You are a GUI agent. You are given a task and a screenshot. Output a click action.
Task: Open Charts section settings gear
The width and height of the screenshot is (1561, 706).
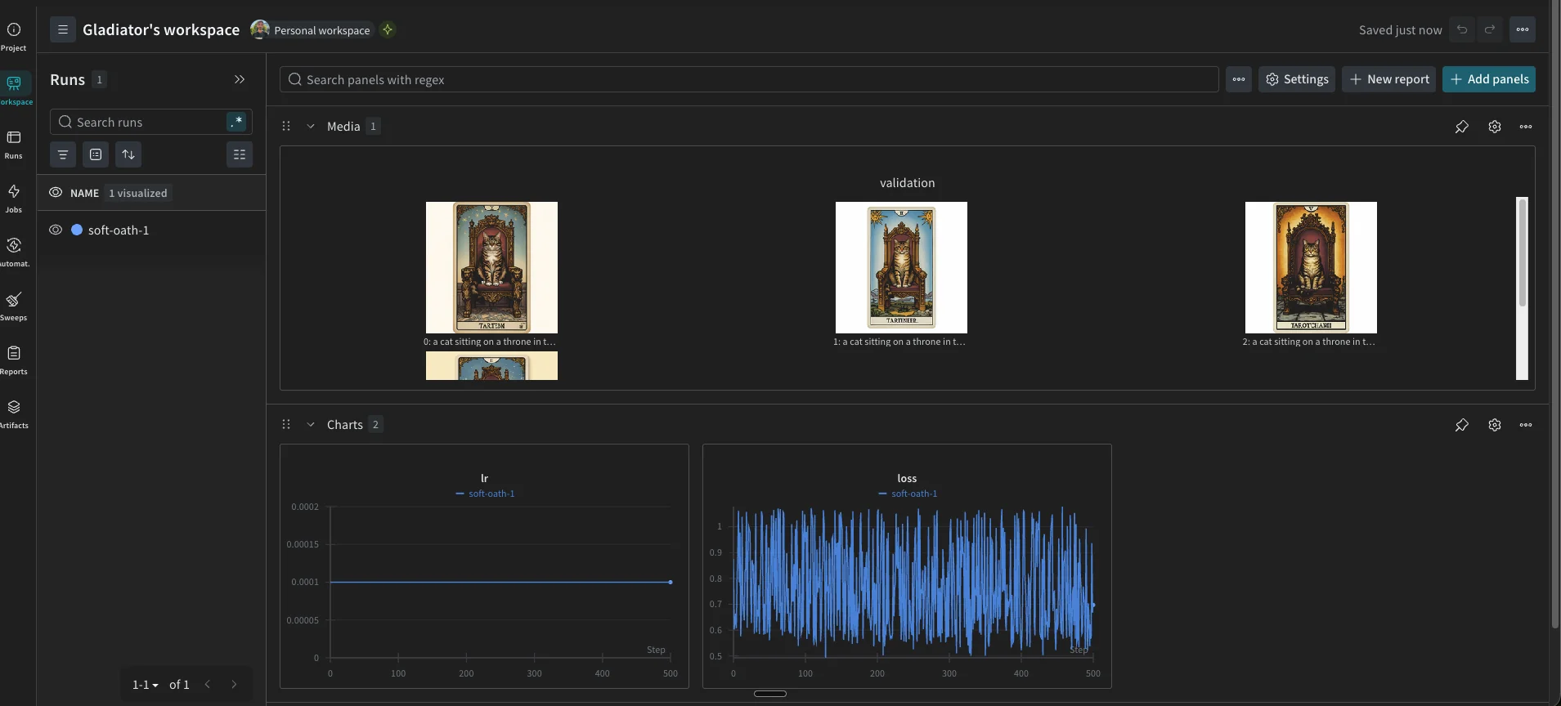coord(1495,425)
